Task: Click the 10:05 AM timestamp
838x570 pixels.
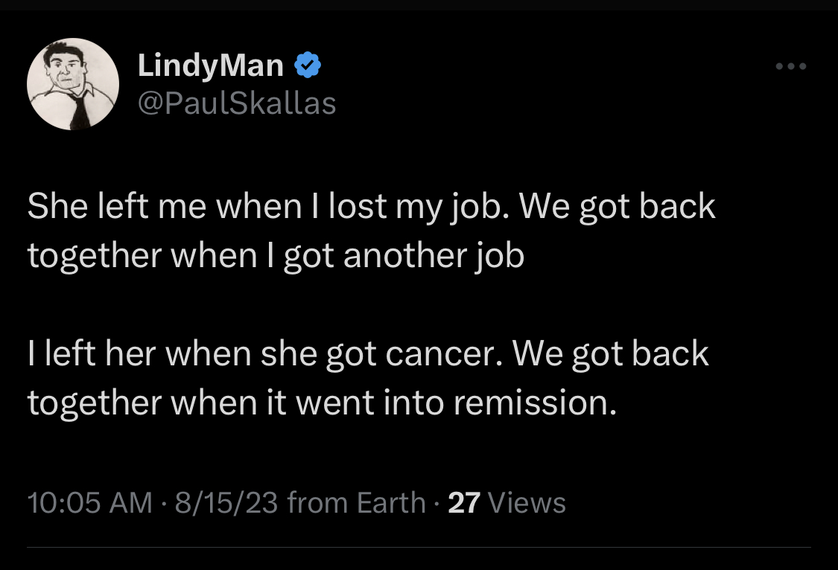Action: [89, 503]
